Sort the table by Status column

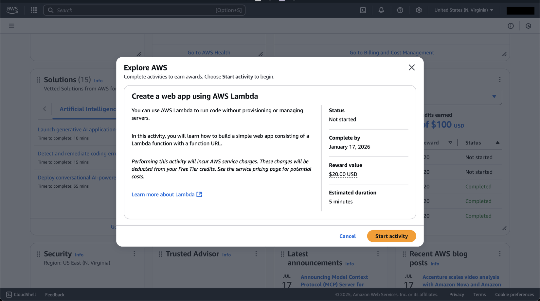tap(497, 143)
